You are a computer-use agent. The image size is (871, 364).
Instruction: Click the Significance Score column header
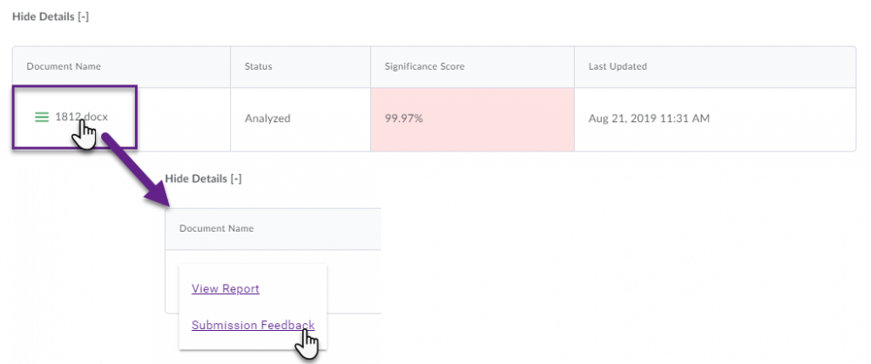[x=424, y=67]
